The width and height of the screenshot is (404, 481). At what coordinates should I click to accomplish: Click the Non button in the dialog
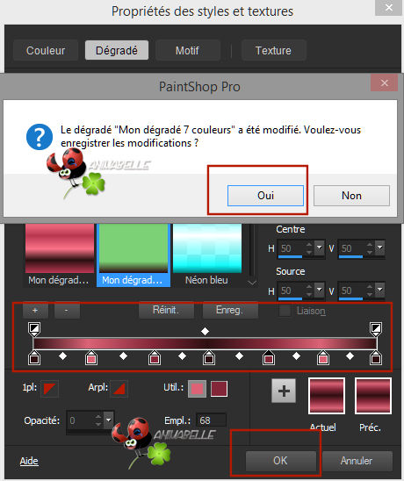pos(351,196)
